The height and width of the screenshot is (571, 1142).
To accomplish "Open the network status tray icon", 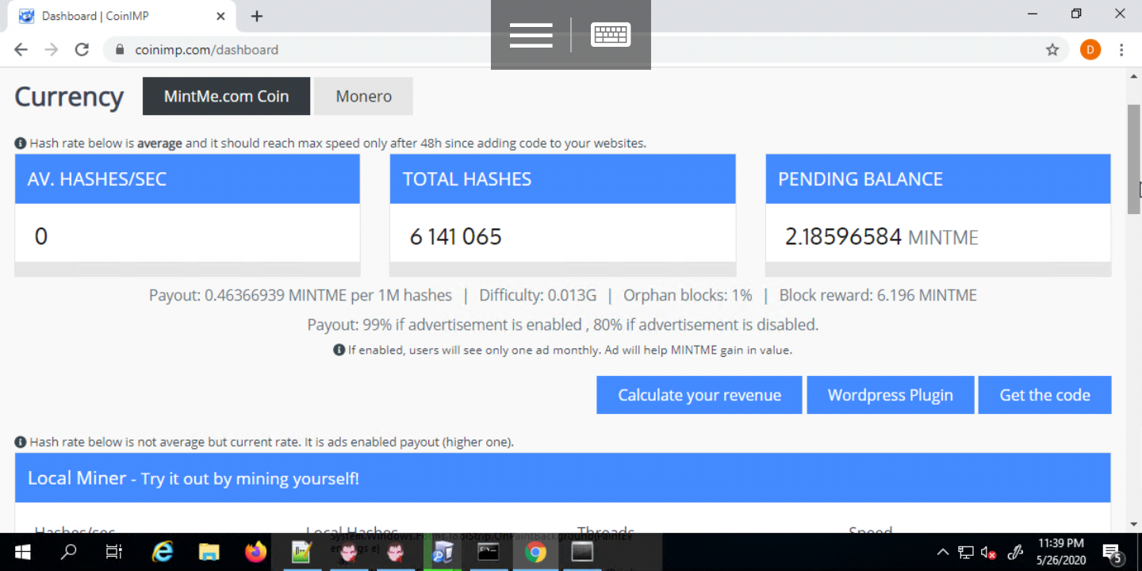I will [x=965, y=552].
